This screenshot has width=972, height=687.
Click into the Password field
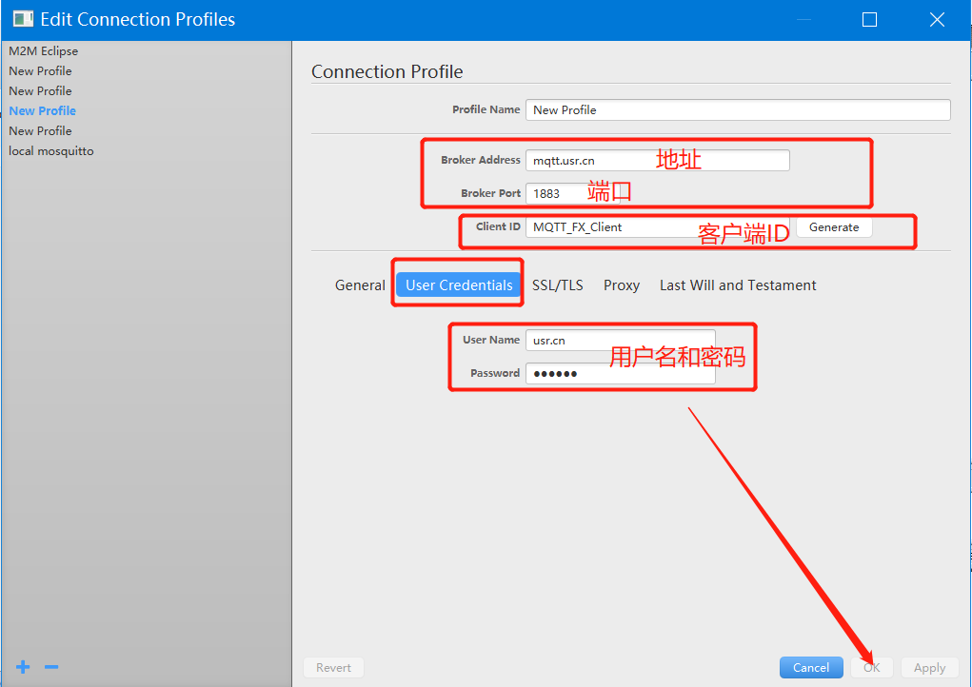tap(619, 373)
